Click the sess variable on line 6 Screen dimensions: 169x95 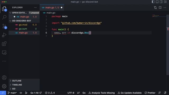pos(57,33)
